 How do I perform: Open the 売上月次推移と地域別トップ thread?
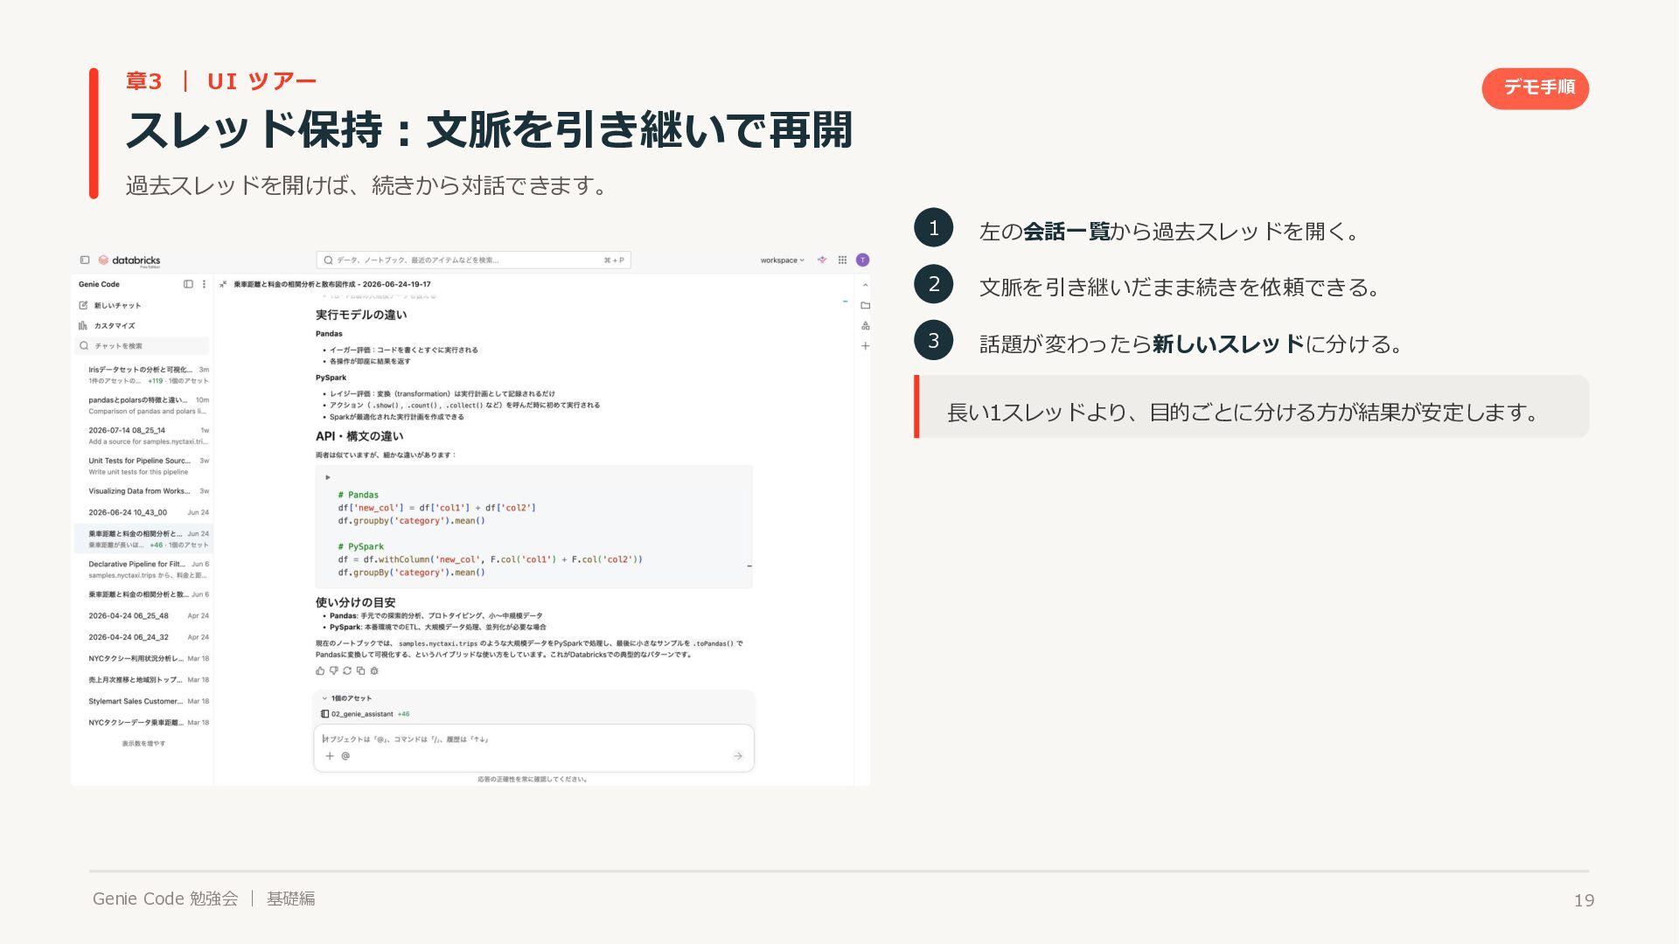coord(144,680)
